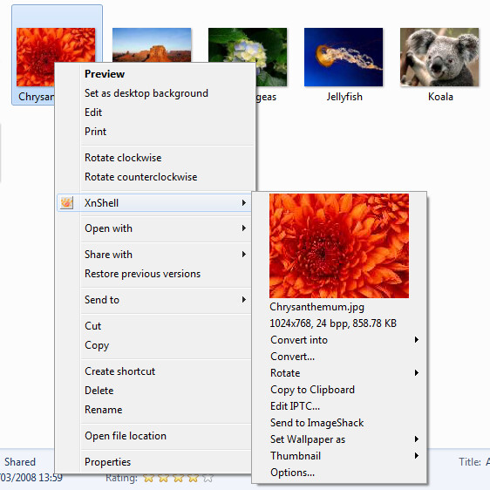Open the Send to submenu

click(154, 300)
